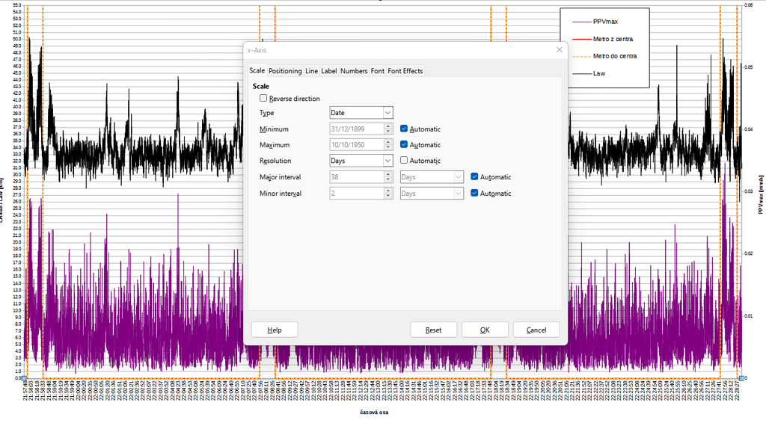766x423 pixels.
Task: Click the Minor interval value field
Action: tap(357, 194)
